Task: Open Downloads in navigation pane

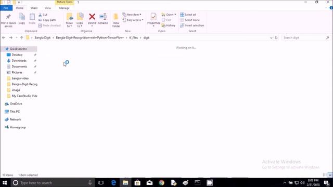Action: (x=19, y=61)
